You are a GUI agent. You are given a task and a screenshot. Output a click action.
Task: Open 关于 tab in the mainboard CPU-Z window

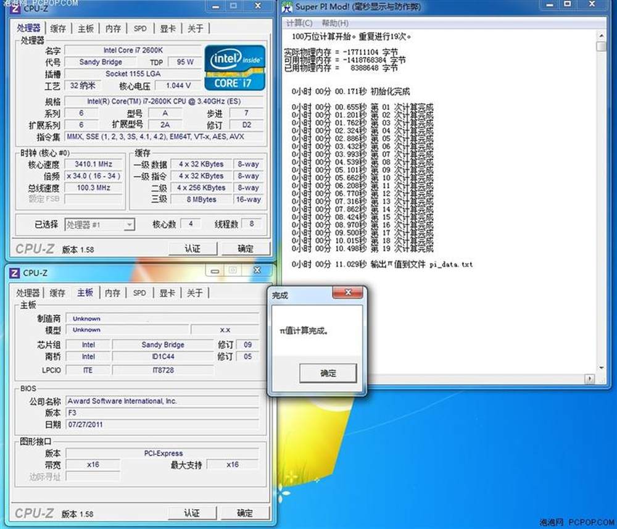(195, 293)
